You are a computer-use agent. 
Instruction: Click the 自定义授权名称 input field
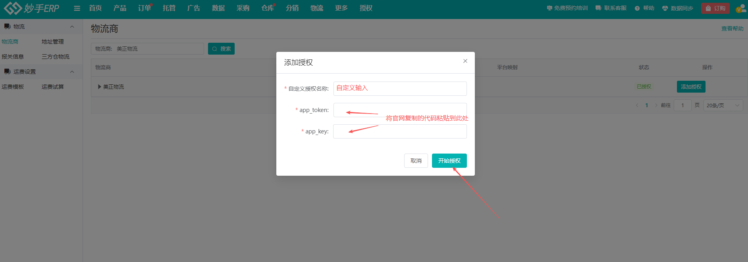coord(400,89)
